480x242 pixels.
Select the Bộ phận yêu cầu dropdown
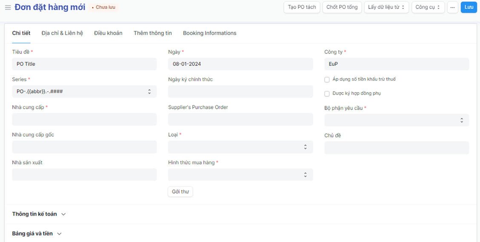[x=397, y=120]
